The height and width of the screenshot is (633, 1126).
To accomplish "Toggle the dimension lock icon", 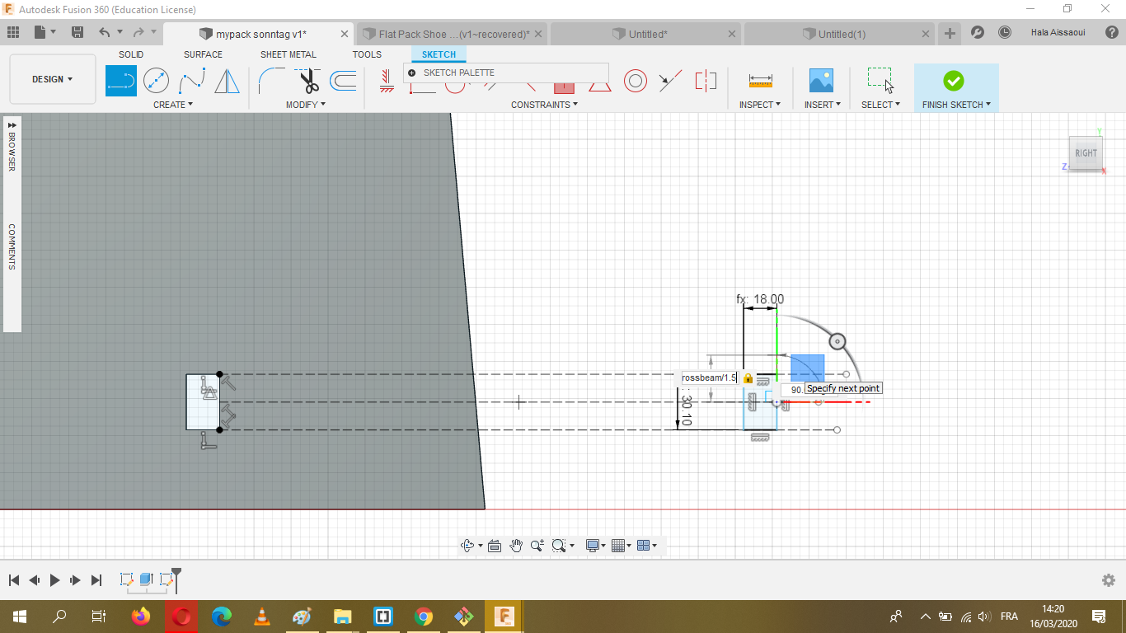I will pos(748,378).
